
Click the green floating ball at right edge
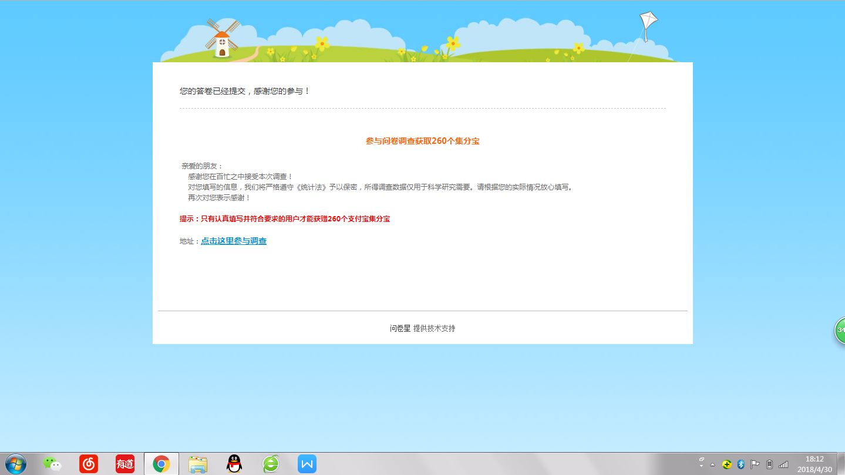pos(840,330)
